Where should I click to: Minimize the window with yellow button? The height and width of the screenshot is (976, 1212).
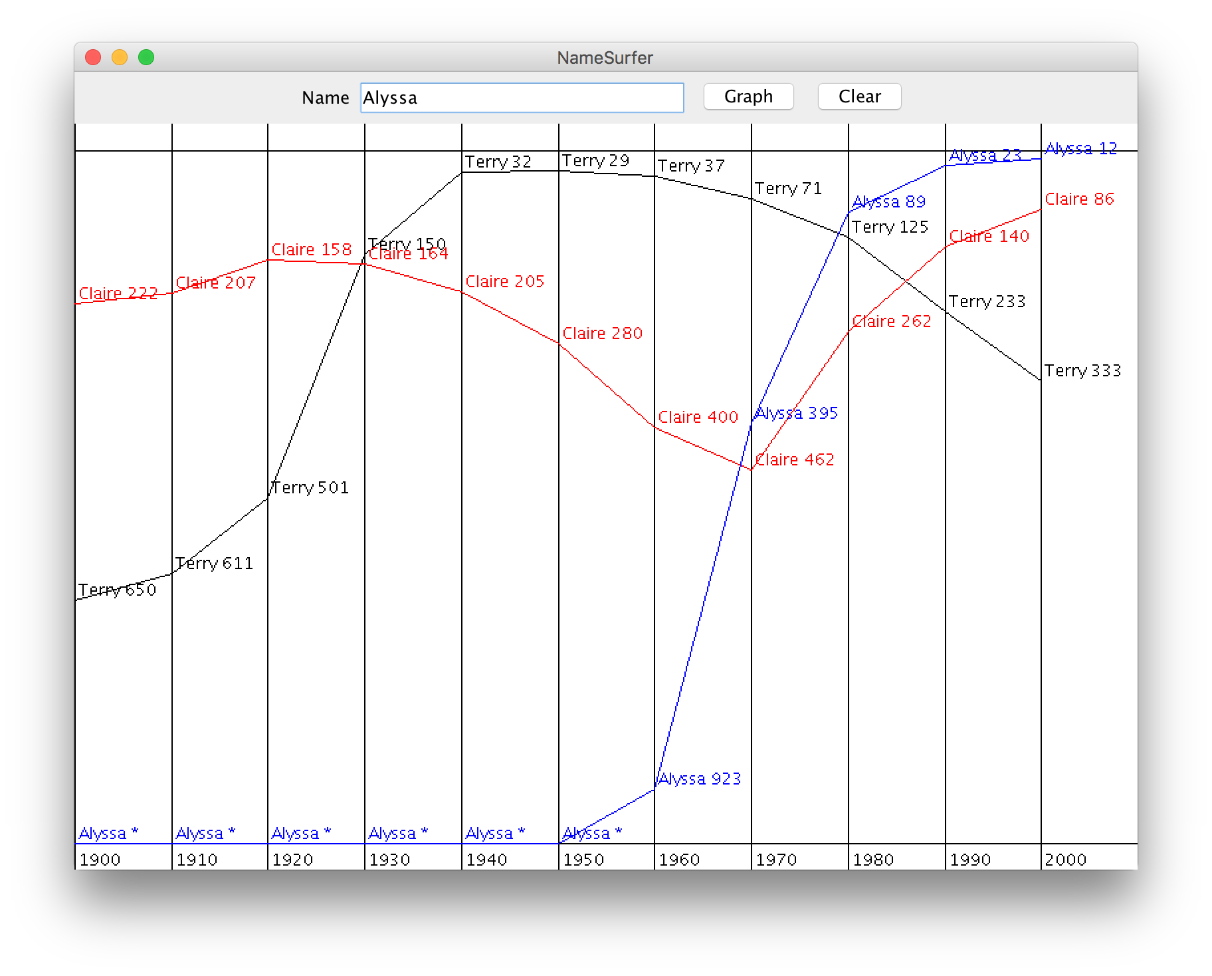coord(120,58)
